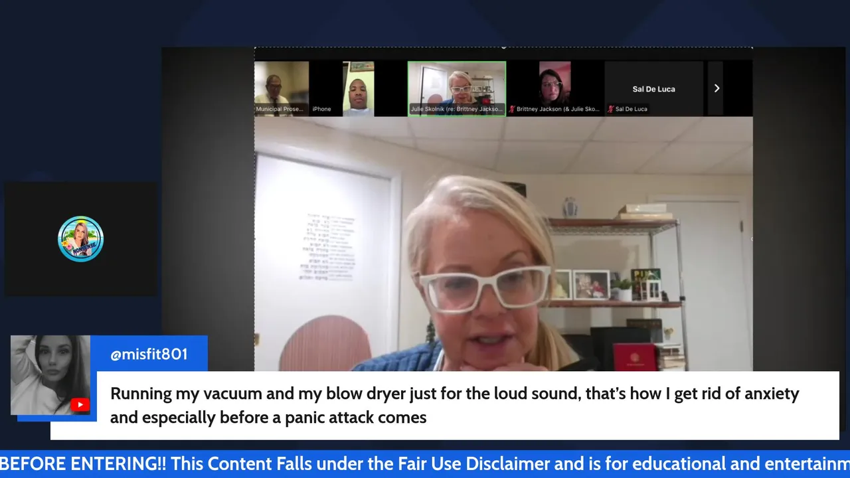The height and width of the screenshot is (478, 850).
Task: Click the 'iPhone' participant name label
Action: click(321, 109)
